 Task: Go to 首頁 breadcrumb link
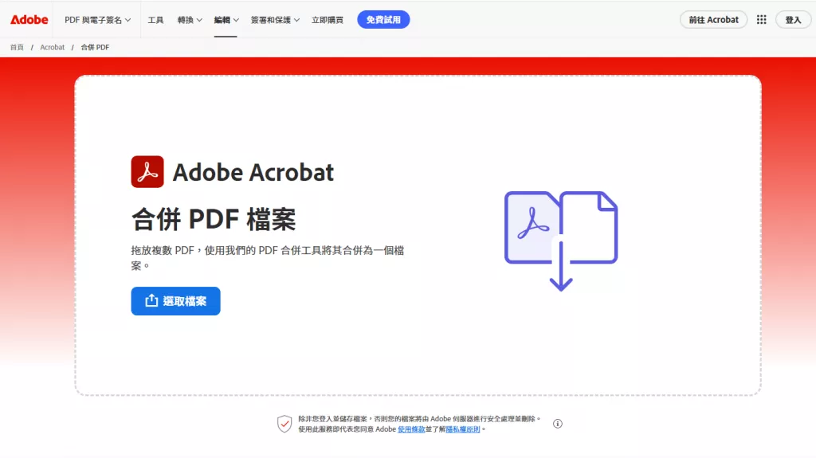coord(17,47)
